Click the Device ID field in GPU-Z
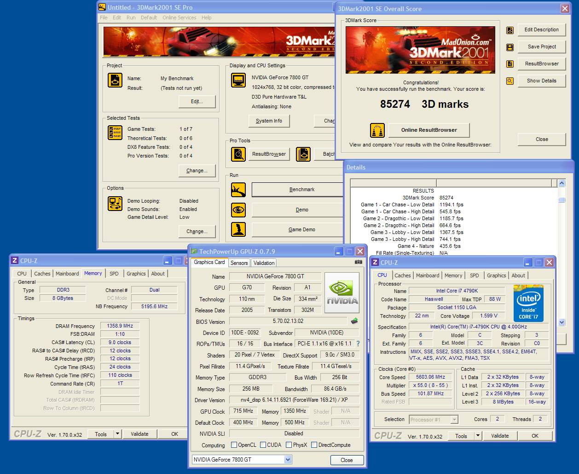 point(245,332)
